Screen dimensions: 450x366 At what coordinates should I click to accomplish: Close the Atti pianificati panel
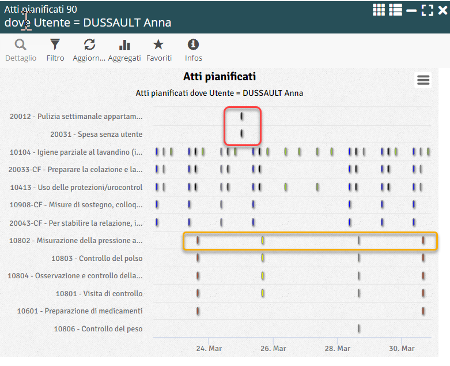442,10
